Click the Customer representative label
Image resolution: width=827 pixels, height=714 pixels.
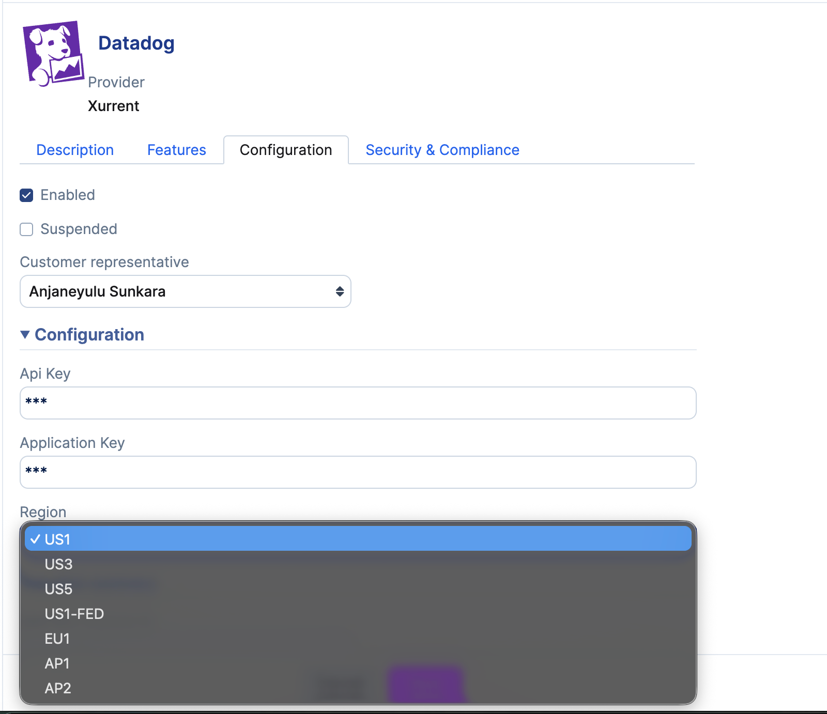[x=104, y=262]
